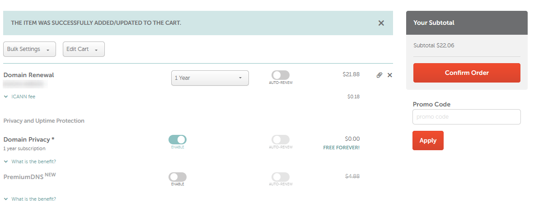The height and width of the screenshot is (212, 534).
Task: Dismiss the cart success notification banner
Action: (x=381, y=23)
